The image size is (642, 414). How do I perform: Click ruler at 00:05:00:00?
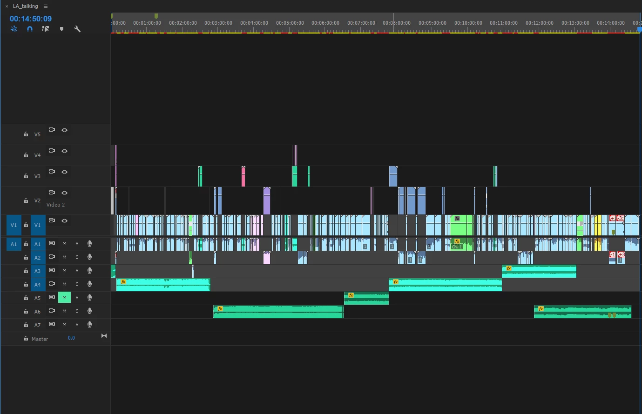point(290,23)
